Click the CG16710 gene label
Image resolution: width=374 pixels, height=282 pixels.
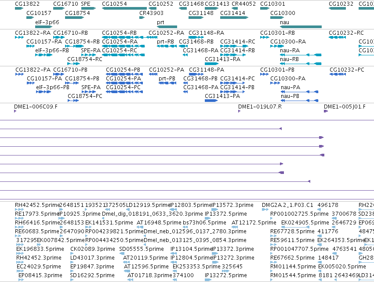pyautogui.click(x=65, y=4)
